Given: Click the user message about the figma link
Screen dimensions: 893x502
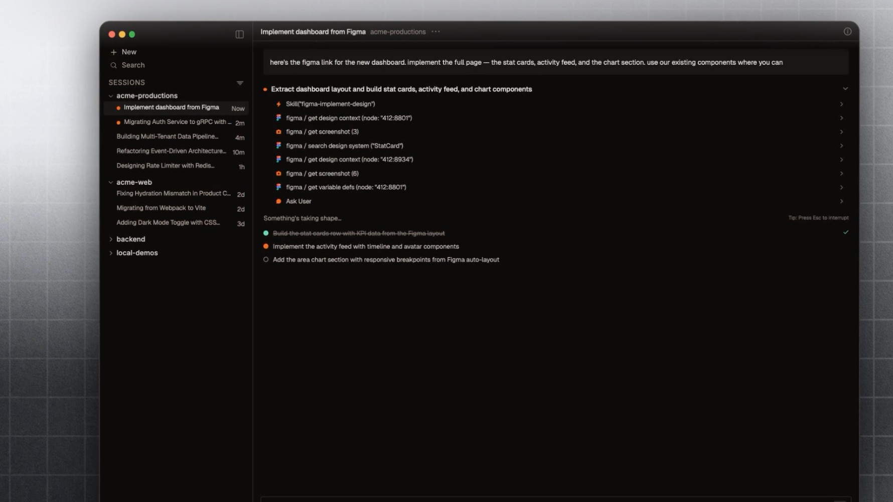Looking at the screenshot, I should 556,62.
